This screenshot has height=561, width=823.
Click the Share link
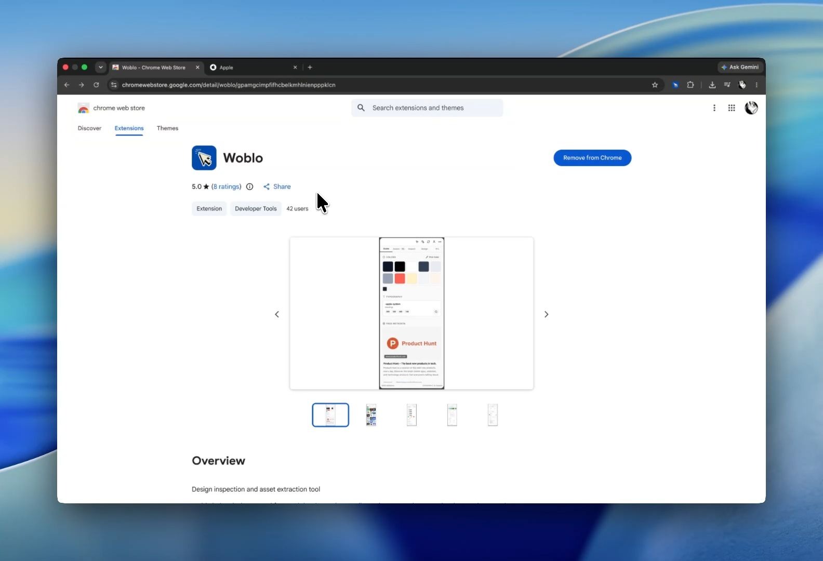pos(277,186)
